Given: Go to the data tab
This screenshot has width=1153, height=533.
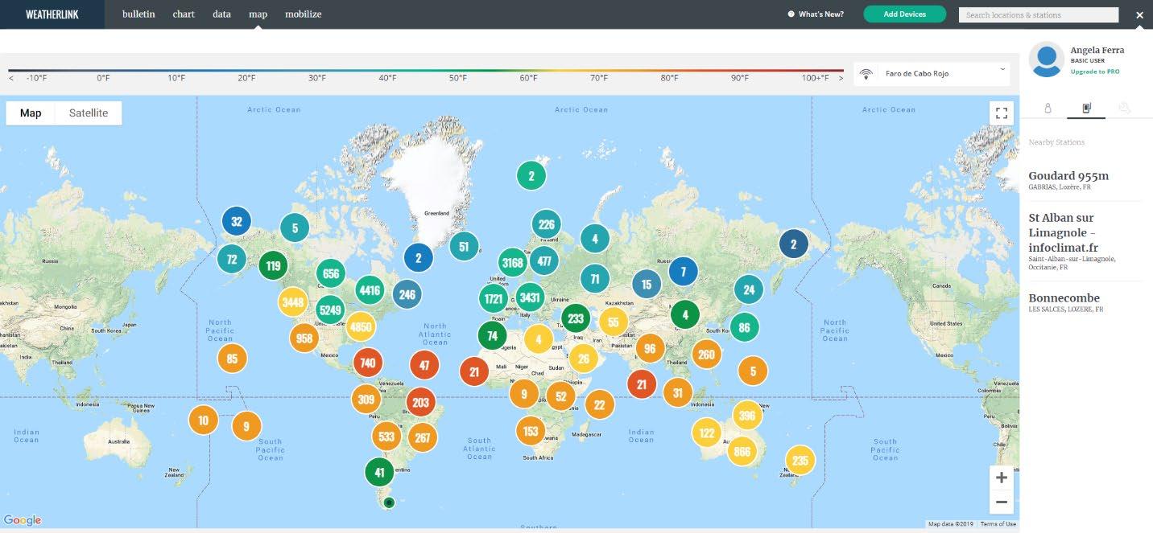Looking at the screenshot, I should 221,14.
